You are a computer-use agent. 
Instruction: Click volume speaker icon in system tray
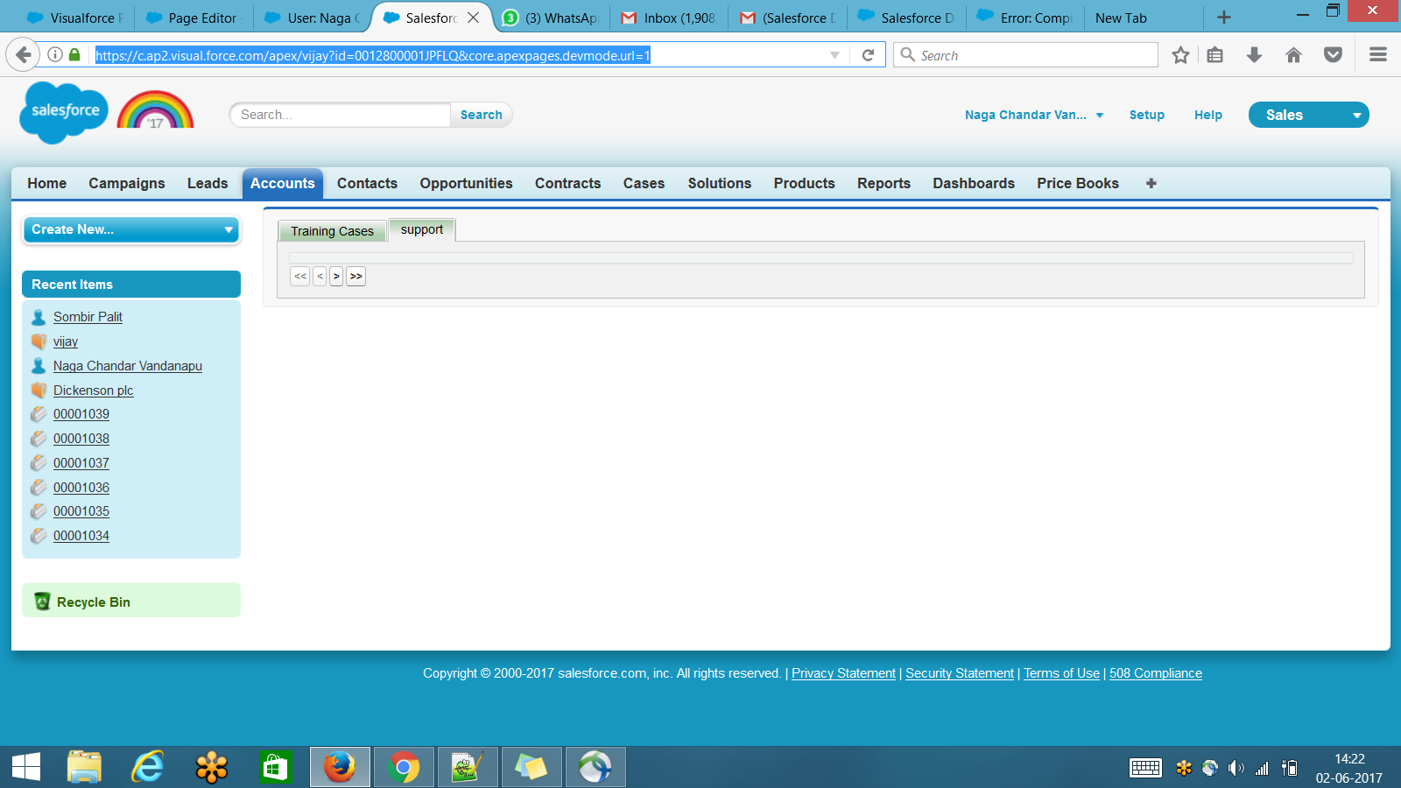[x=1236, y=768]
